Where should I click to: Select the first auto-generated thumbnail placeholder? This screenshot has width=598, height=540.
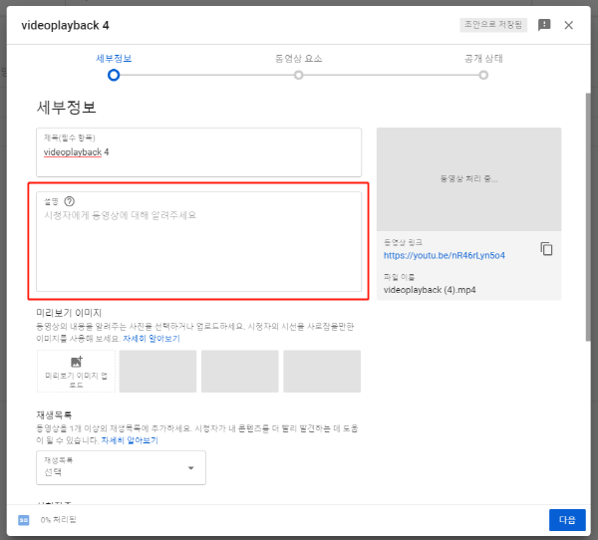(x=157, y=371)
